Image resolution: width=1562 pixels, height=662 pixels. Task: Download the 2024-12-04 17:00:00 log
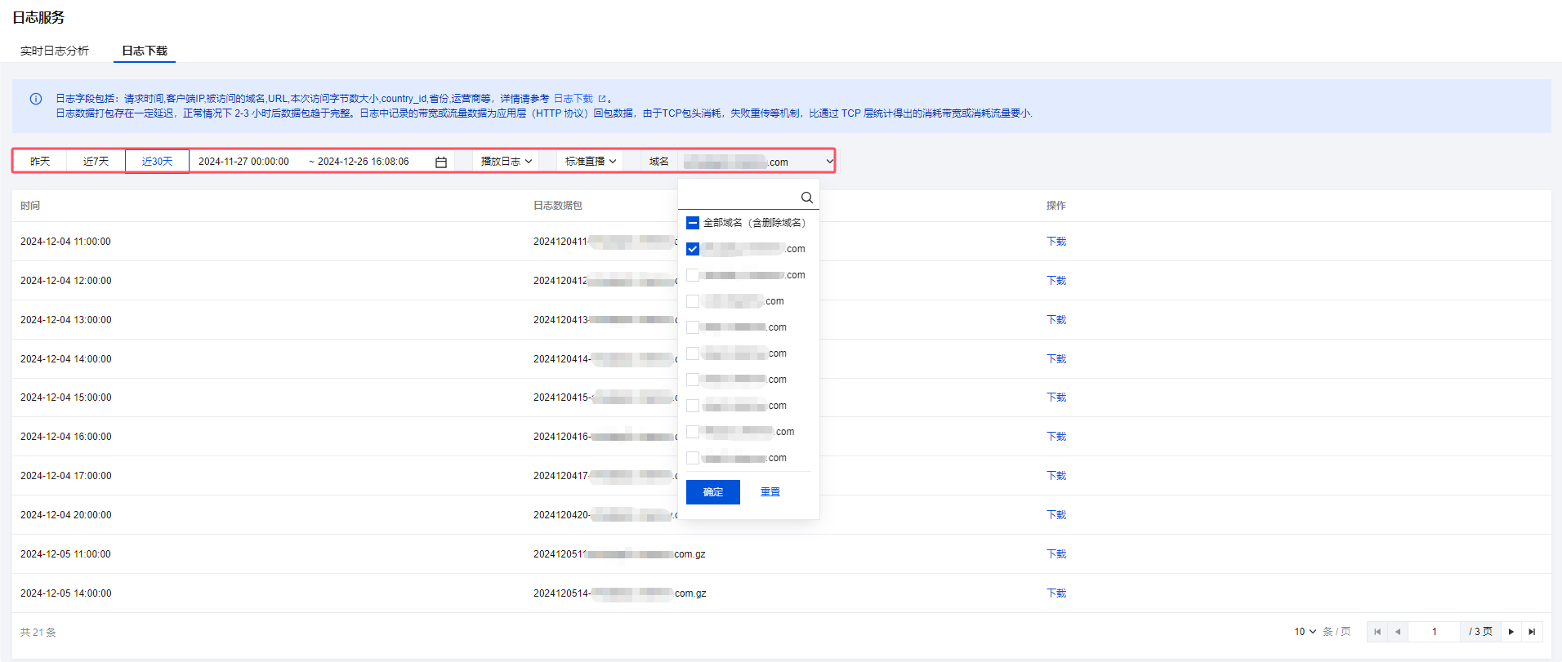click(x=1056, y=476)
